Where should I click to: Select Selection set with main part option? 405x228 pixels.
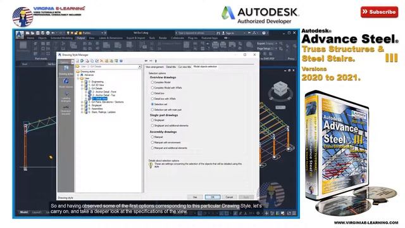point(166,110)
